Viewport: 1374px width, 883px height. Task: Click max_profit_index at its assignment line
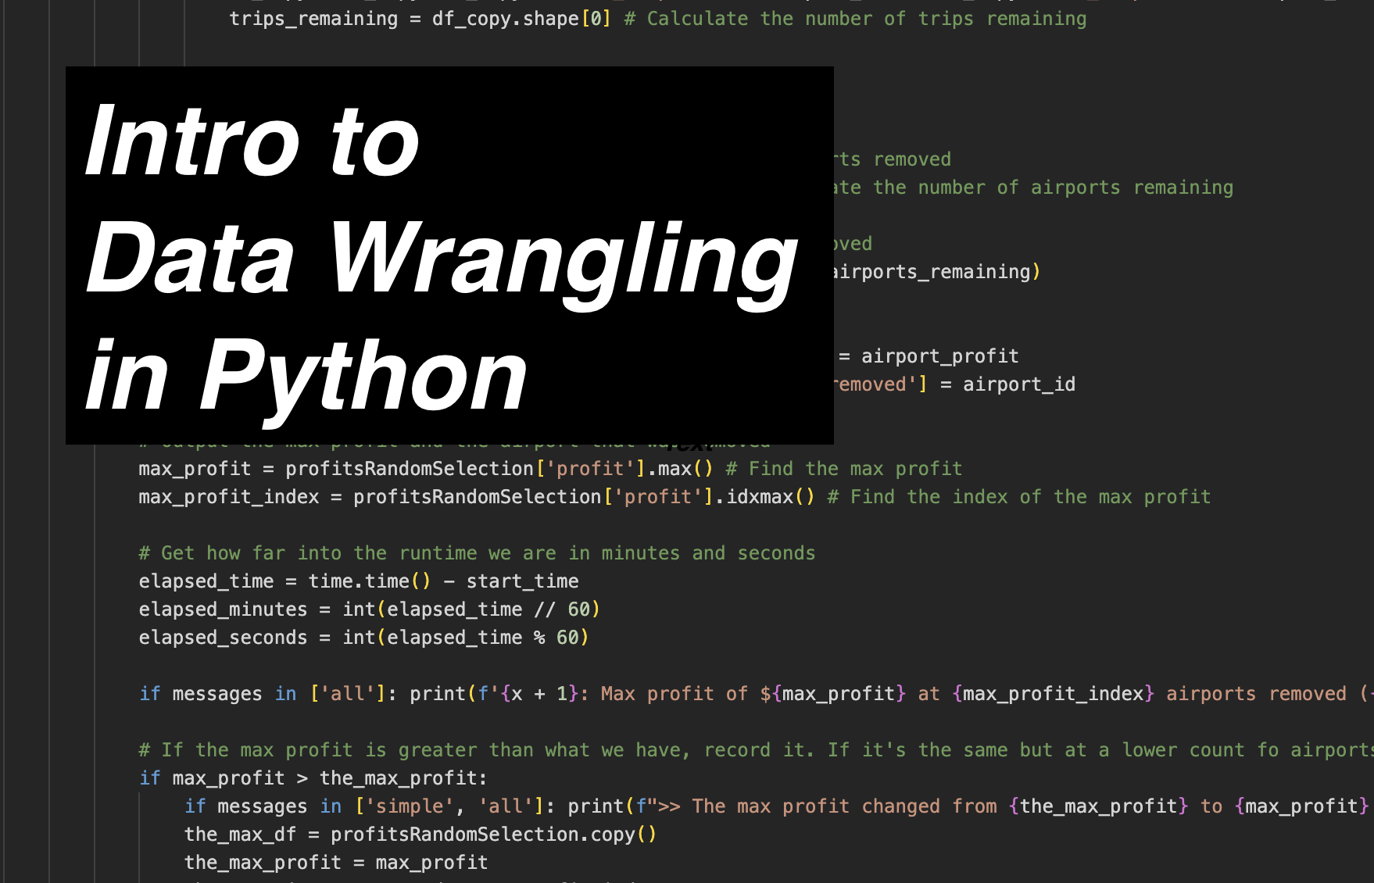click(x=229, y=497)
